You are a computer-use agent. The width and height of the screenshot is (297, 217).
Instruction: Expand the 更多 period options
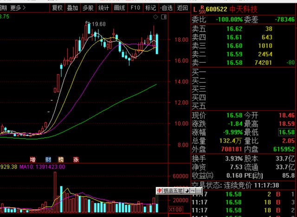pos(17,7)
